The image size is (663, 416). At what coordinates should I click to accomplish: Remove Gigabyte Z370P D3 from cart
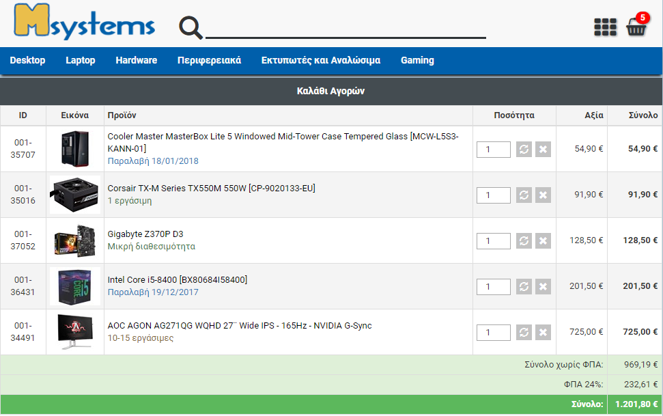543,241
